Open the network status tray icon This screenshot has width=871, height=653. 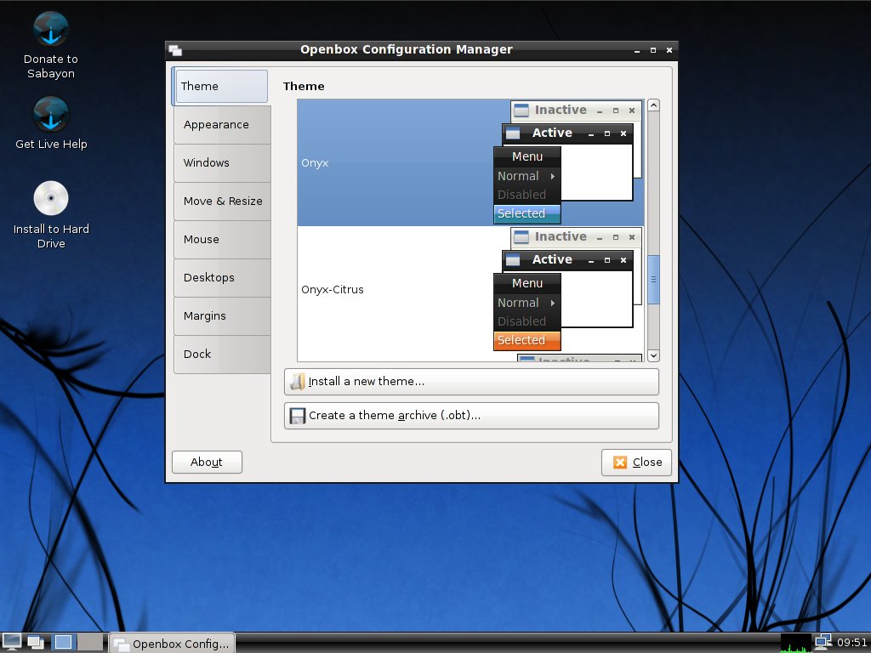(x=823, y=642)
